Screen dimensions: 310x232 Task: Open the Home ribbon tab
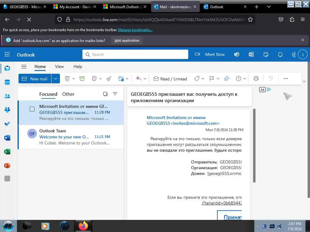coord(40,67)
